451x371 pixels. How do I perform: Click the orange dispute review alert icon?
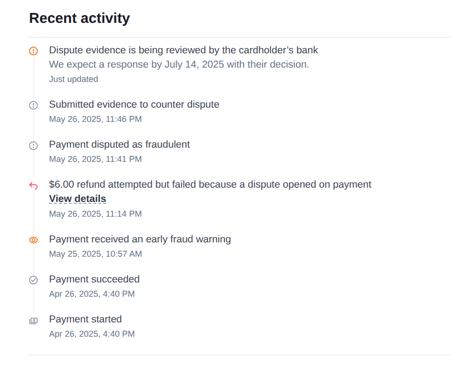(x=33, y=50)
